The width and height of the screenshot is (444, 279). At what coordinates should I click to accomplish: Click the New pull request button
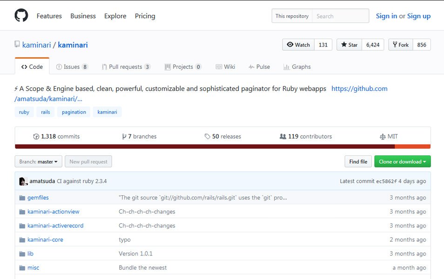point(88,161)
